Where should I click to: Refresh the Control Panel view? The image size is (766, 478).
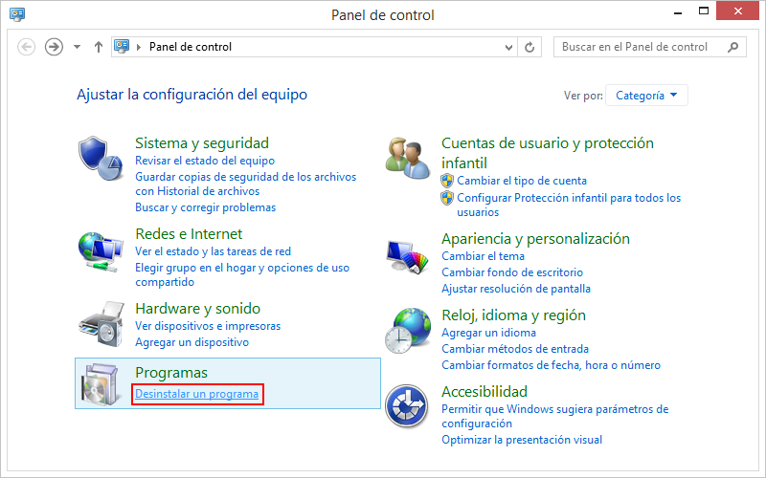(x=529, y=47)
